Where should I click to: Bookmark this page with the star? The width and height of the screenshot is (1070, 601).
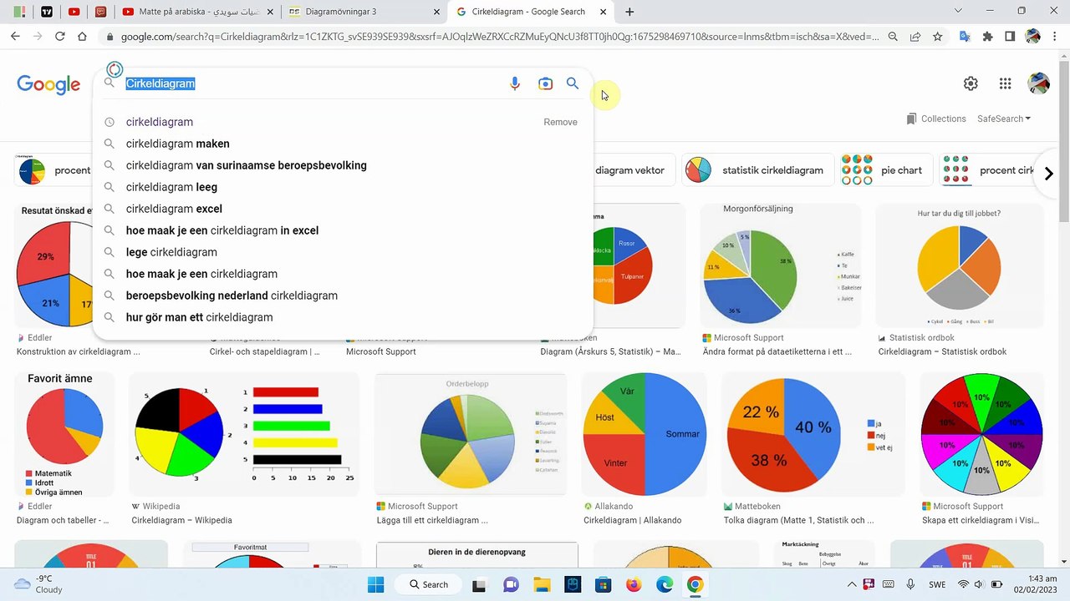tap(938, 37)
